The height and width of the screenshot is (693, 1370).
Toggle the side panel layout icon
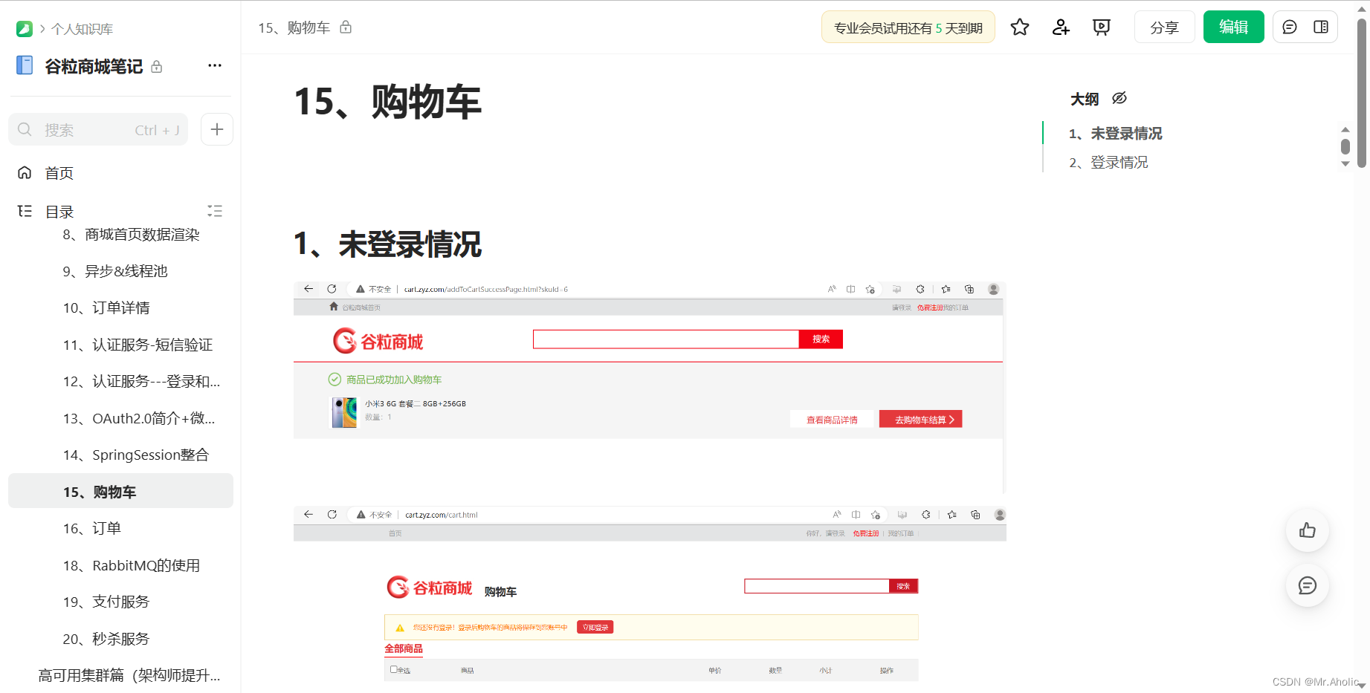(x=1321, y=27)
